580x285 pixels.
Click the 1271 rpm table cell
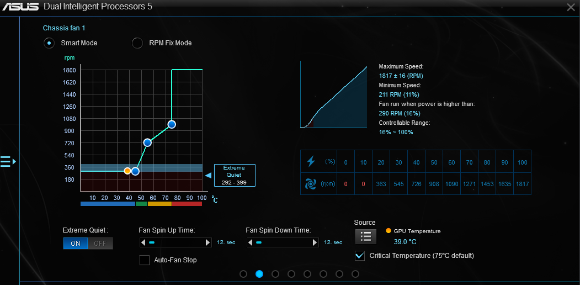(470, 183)
